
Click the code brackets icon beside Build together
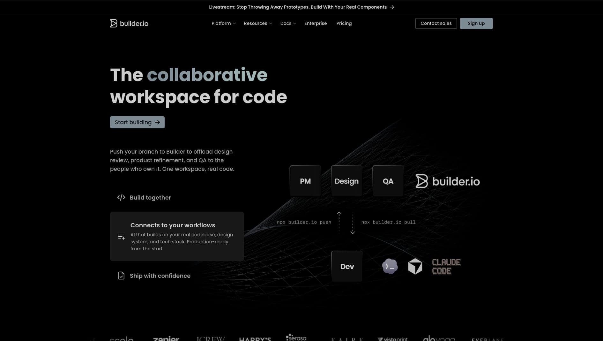tap(121, 198)
